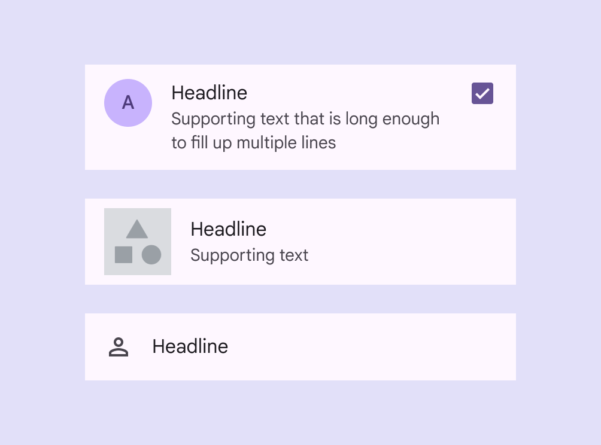Select the gray image placeholder thumbnail

coord(138,242)
